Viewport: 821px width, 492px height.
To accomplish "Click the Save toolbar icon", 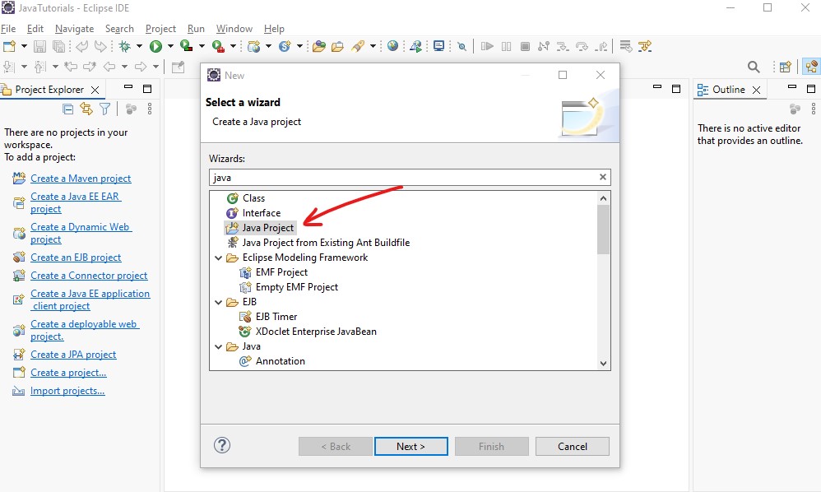I will point(39,46).
